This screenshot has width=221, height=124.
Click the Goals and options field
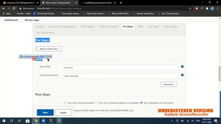pos(121,76)
